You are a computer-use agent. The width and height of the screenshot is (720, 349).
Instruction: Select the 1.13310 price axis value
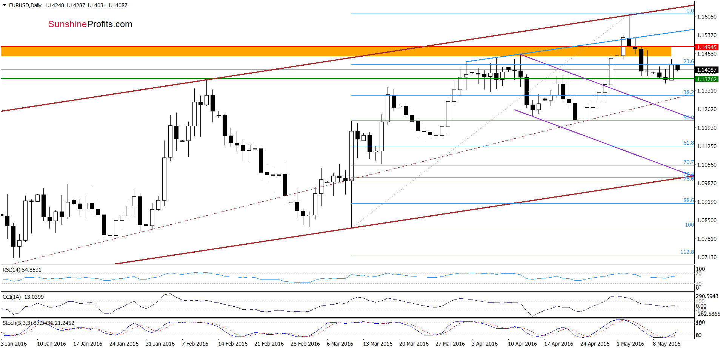(707, 91)
